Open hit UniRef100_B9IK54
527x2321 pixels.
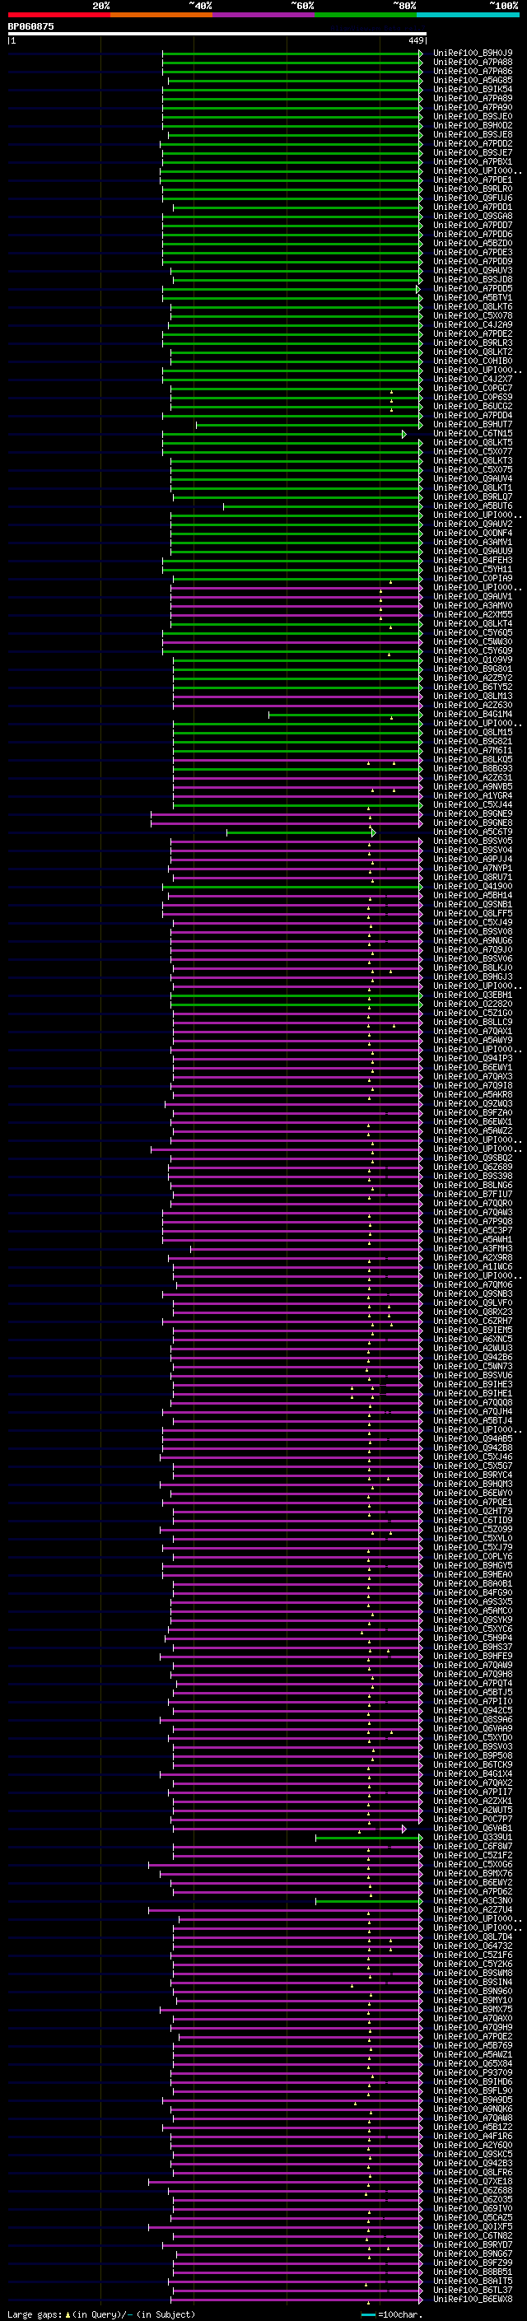point(473,89)
